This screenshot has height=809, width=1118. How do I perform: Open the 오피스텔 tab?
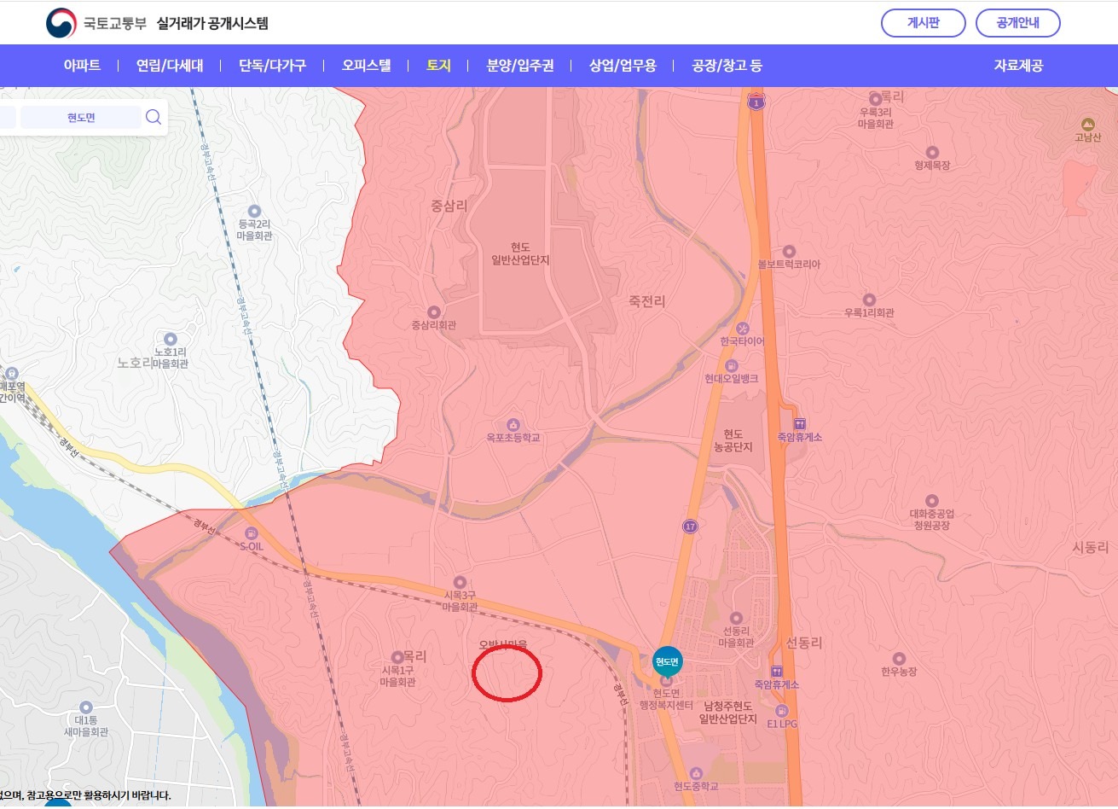coord(367,66)
